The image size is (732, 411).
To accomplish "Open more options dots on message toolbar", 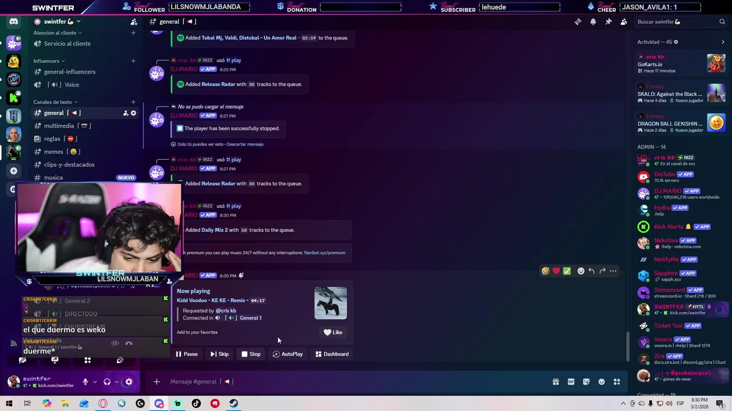I will tap(613, 271).
